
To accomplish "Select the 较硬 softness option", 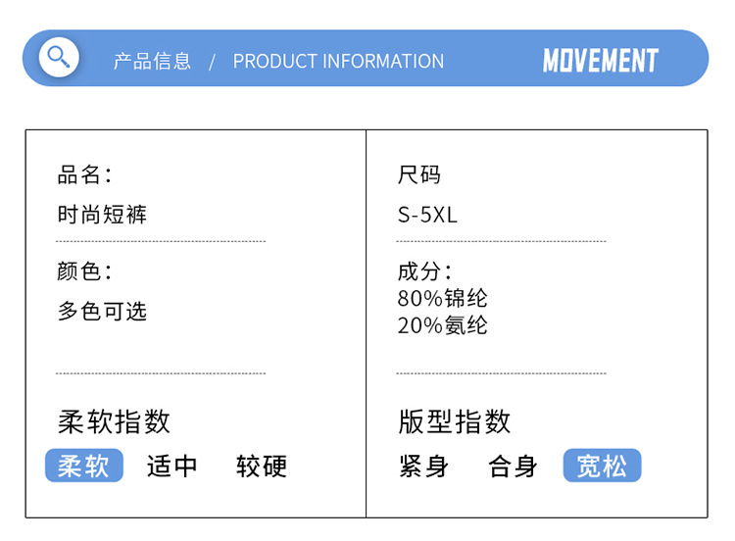I will click(262, 466).
